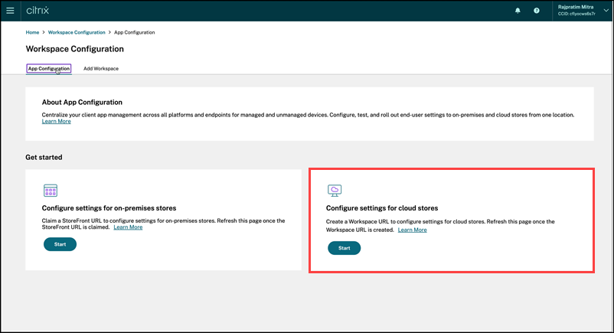Open Workspace Configuration breadcrumb link
Viewport: 614px width, 333px height.
point(77,32)
